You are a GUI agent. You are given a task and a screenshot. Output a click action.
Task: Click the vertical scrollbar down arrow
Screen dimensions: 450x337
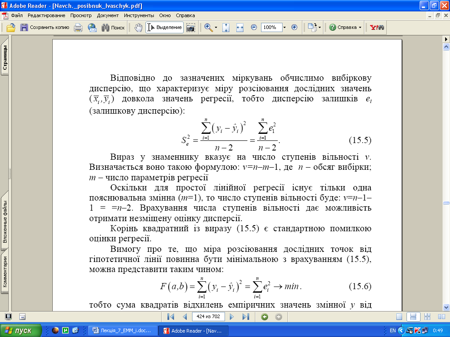[446, 307]
